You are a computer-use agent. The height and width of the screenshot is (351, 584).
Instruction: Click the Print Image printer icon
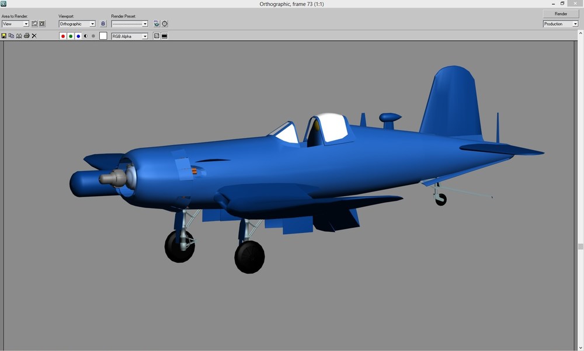point(26,36)
